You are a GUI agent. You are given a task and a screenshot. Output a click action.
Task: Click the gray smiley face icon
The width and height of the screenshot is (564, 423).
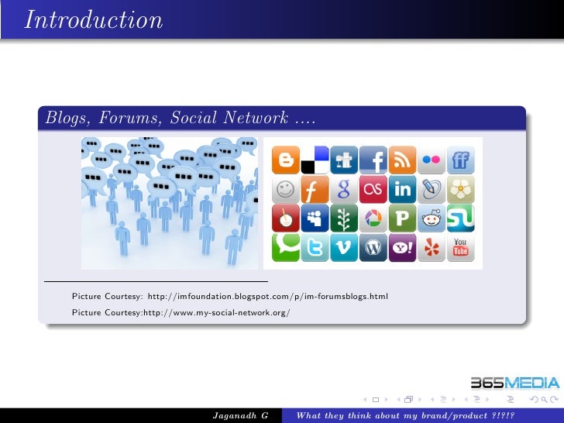[286, 189]
